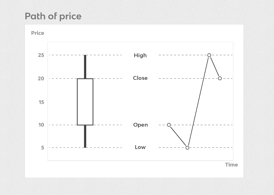
Task: Click the High level label
Action: pos(140,55)
